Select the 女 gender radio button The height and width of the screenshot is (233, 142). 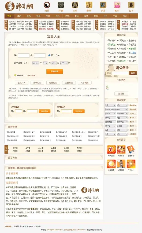tap(57, 55)
